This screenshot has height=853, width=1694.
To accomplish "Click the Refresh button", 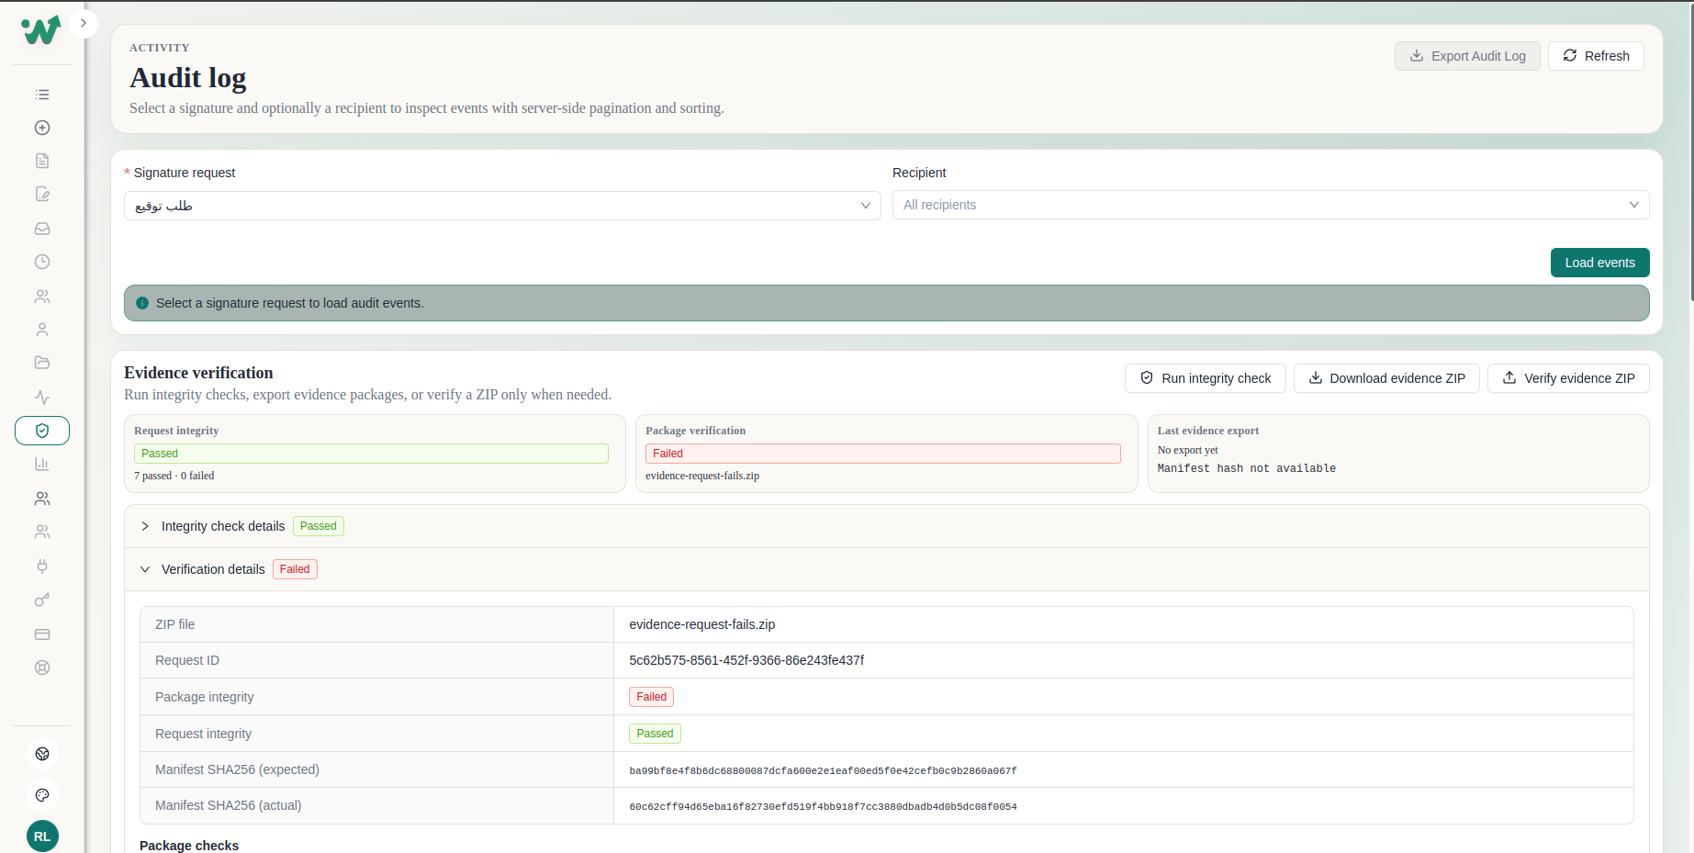I will coord(1596,56).
